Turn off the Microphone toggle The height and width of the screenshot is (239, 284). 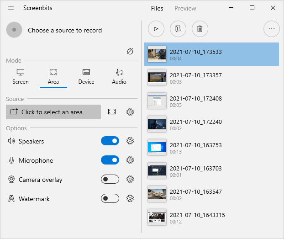point(110,160)
